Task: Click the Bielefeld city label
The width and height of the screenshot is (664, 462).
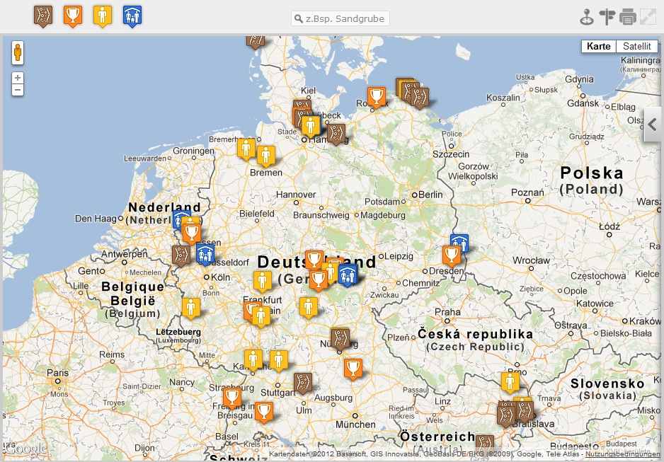Action: click(257, 213)
